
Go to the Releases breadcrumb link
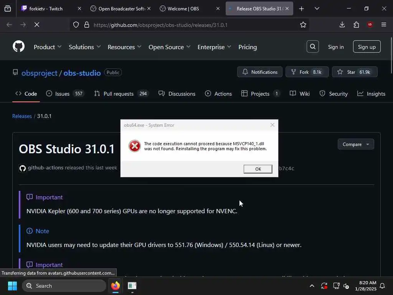click(22, 116)
